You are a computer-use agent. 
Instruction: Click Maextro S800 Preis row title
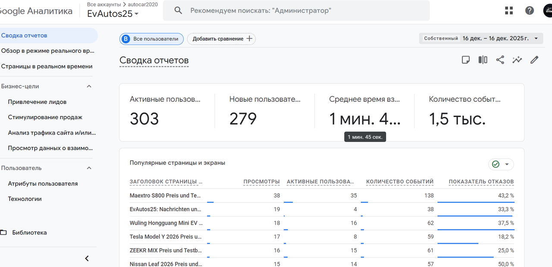[x=166, y=195]
